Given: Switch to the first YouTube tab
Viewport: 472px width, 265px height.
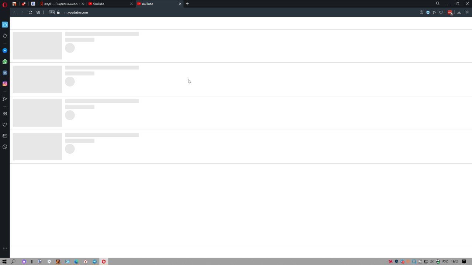Looking at the screenshot, I should click(110, 4).
